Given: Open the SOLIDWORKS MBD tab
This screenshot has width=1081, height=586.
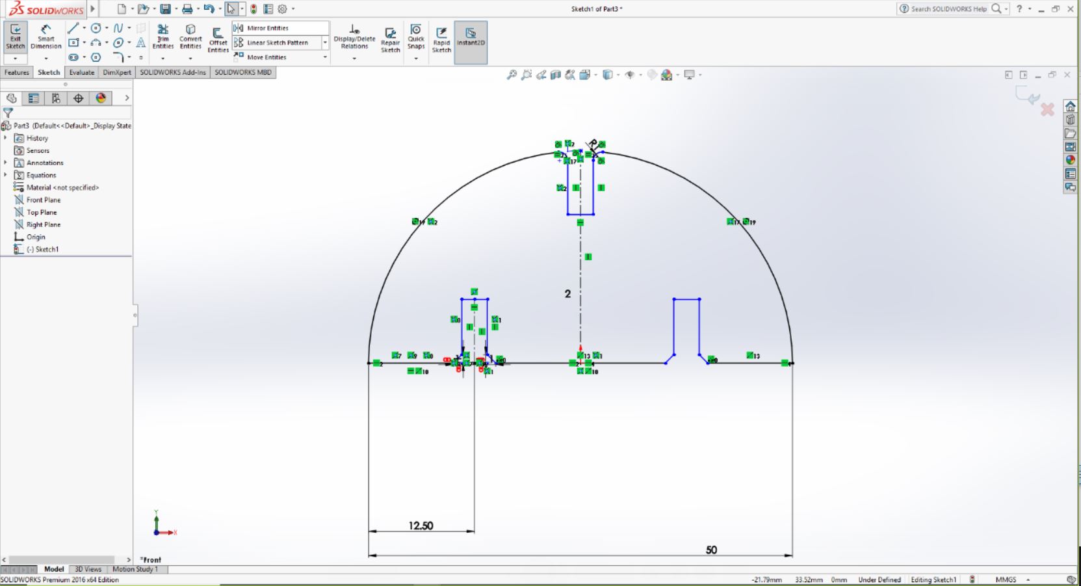Looking at the screenshot, I should (243, 72).
